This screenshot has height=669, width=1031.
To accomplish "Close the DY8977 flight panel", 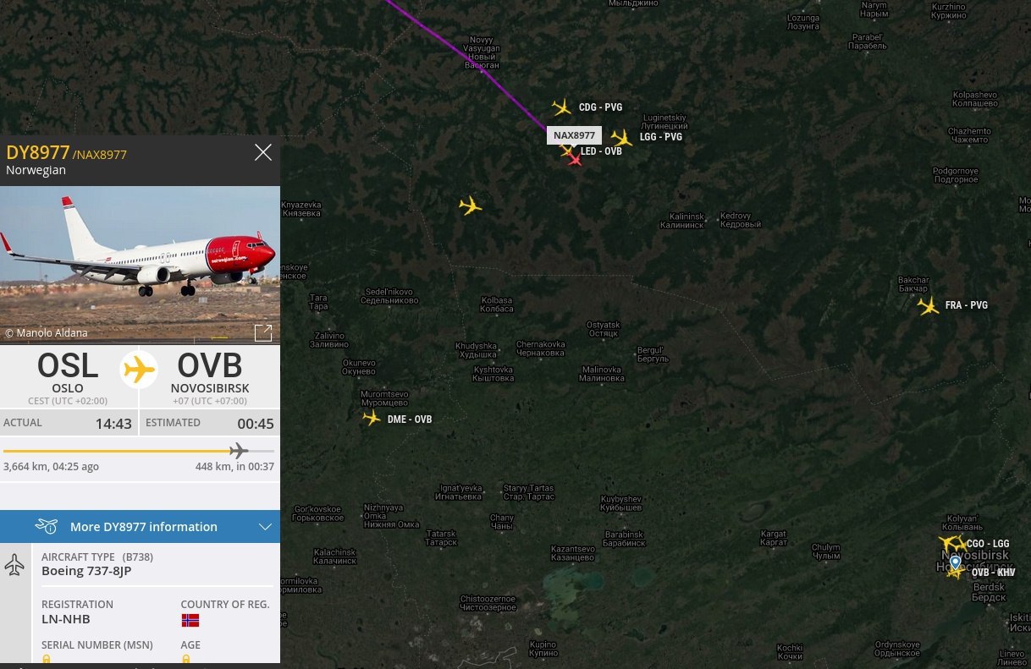I will click(x=263, y=152).
